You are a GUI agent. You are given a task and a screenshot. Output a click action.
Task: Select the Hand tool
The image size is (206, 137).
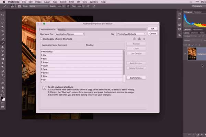3,87
